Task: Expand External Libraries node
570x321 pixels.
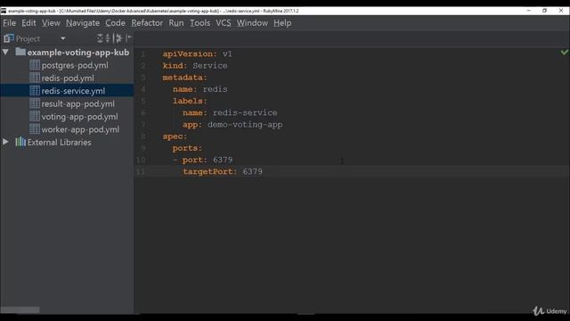Action: coord(5,142)
